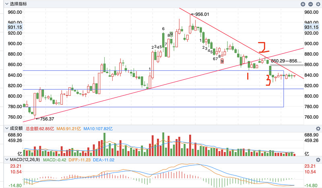This screenshot has height=188, width=322.
Task: Select the DIFF:-11.23 legend item
Action: pyautogui.click(x=79, y=160)
